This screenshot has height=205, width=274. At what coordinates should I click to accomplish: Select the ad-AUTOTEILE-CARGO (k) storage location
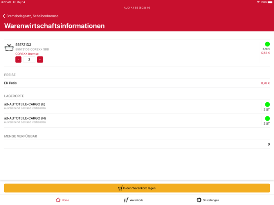137,107
